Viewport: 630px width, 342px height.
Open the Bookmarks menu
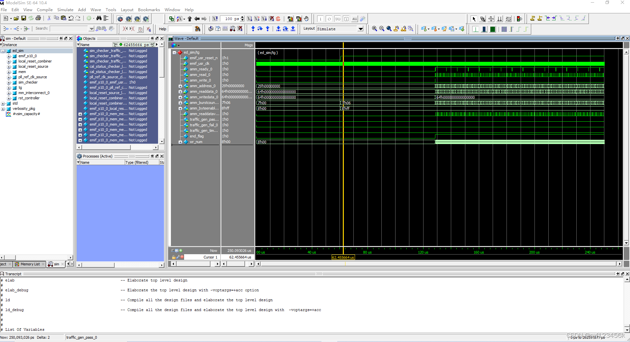click(149, 10)
